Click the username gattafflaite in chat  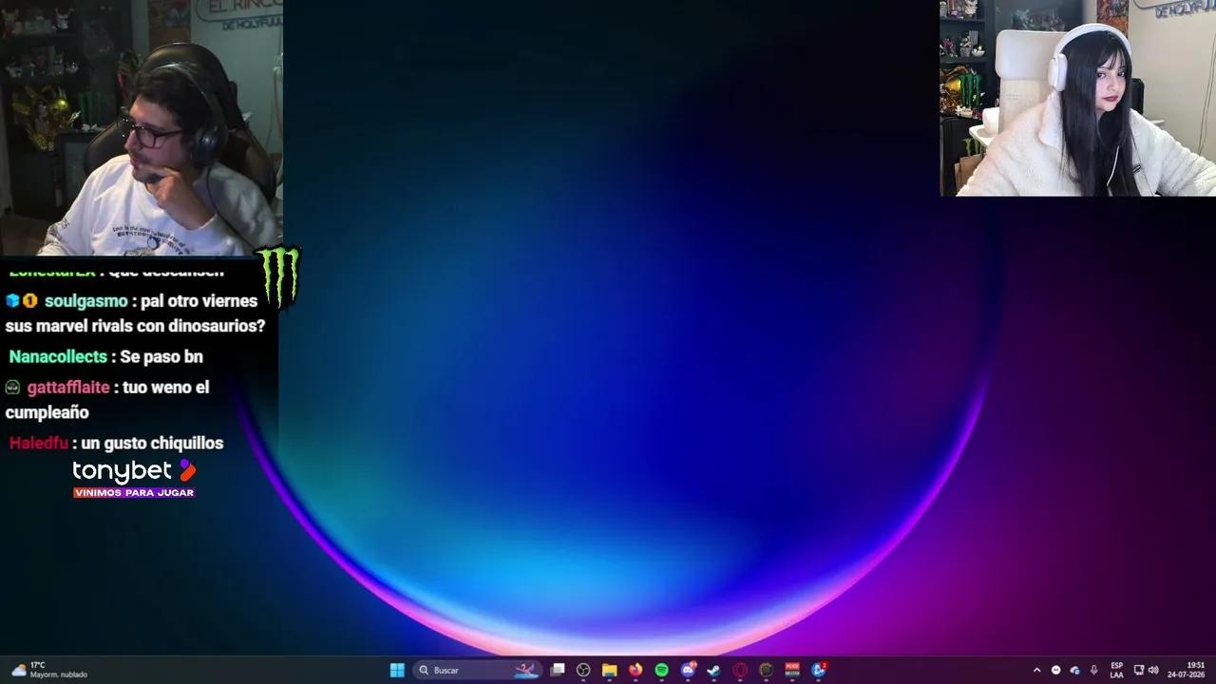(x=68, y=388)
